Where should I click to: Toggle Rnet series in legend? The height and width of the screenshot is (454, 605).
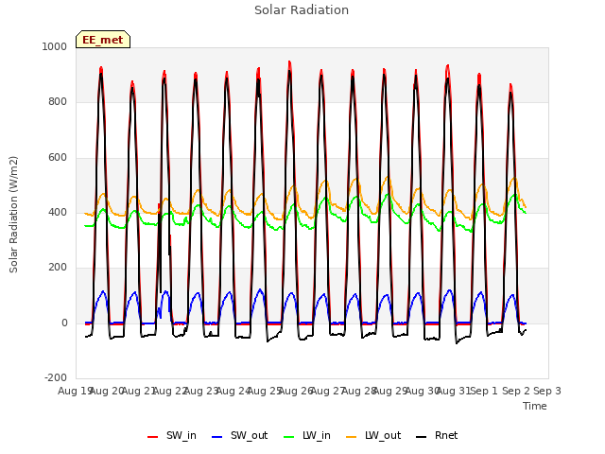click(x=437, y=435)
